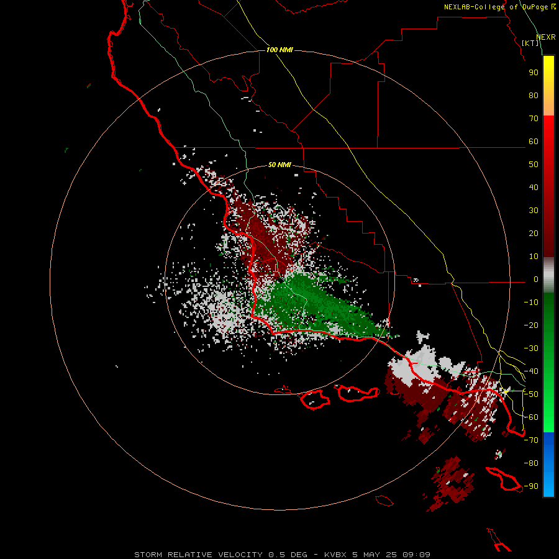Screen dimensions: 559x559
Task: Click the positive 50 scale label
Action: 534,165
